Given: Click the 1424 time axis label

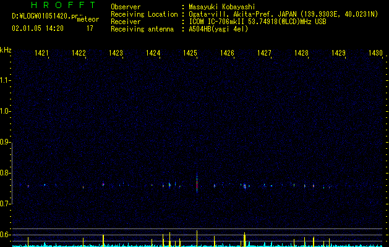Looking at the screenshot, I should (x=153, y=52).
